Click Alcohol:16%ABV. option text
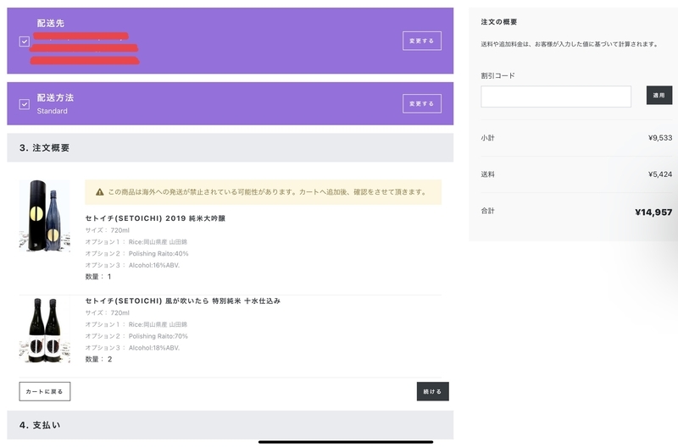 click(154, 265)
